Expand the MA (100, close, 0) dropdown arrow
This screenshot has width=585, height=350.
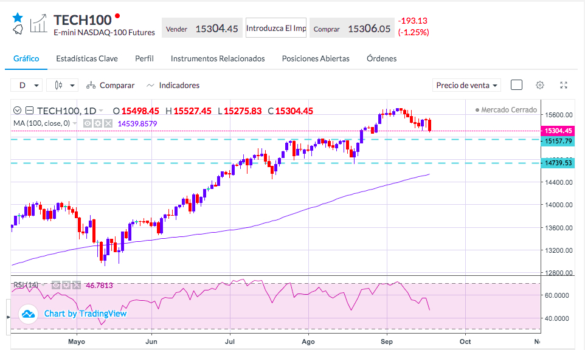75,123
